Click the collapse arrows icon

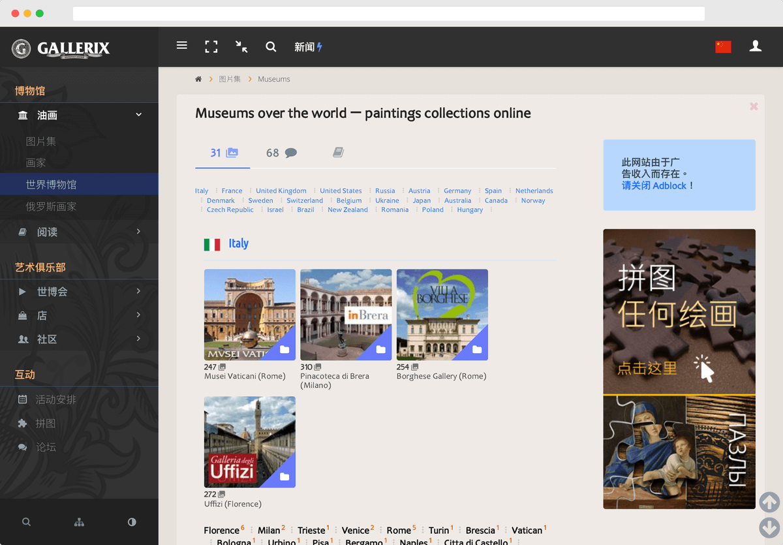(x=241, y=46)
